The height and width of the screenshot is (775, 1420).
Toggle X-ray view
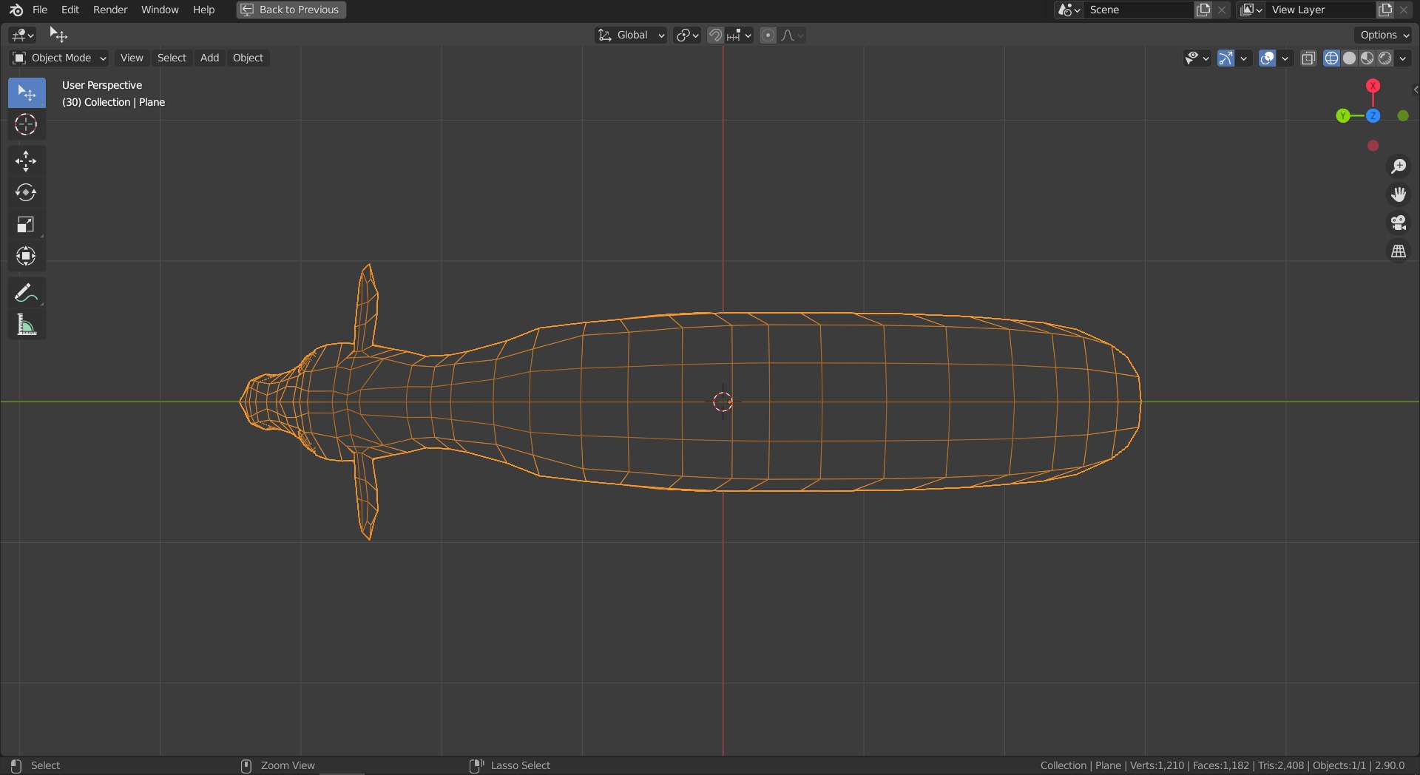point(1308,58)
